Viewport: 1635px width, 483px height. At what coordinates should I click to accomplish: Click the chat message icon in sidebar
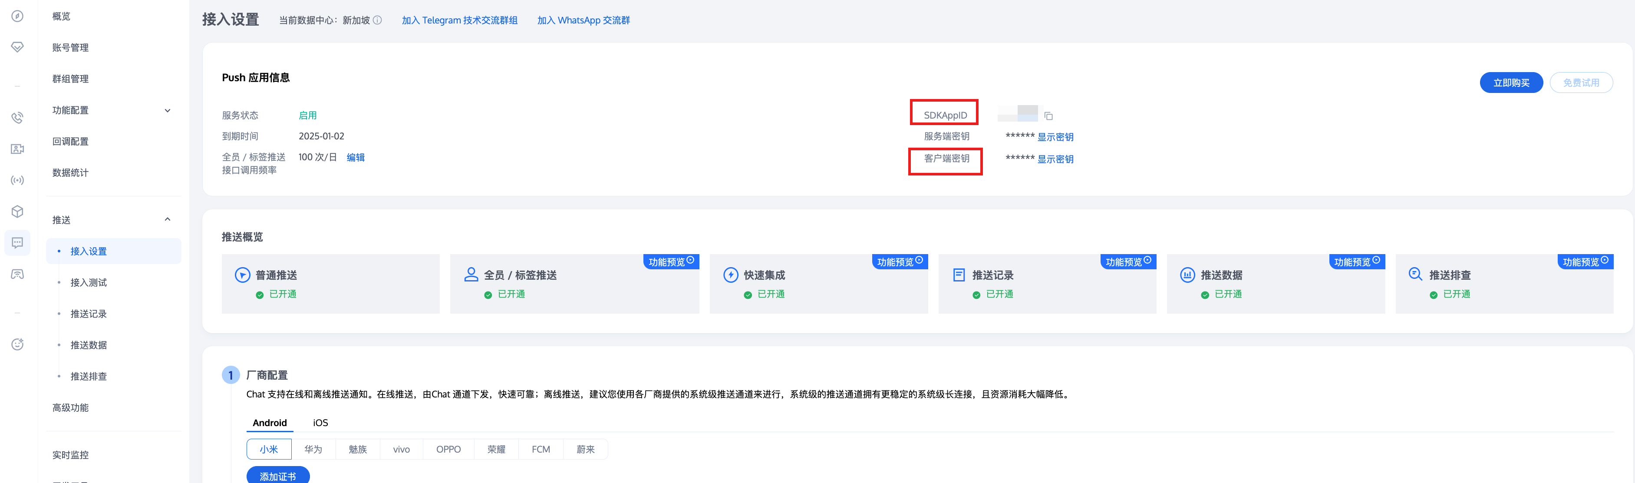(17, 242)
